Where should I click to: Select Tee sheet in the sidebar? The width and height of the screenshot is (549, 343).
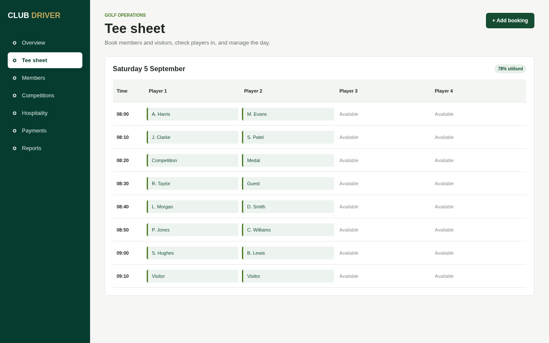(45, 60)
